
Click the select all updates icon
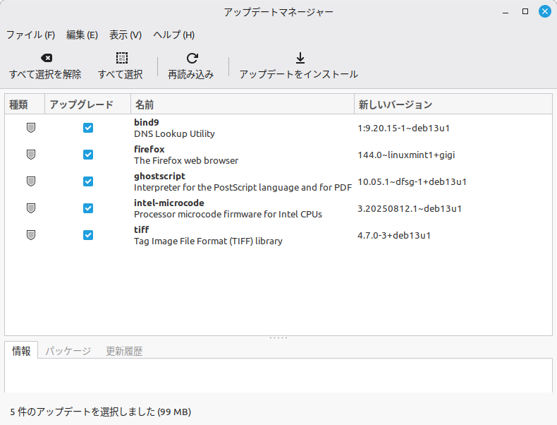[121, 59]
